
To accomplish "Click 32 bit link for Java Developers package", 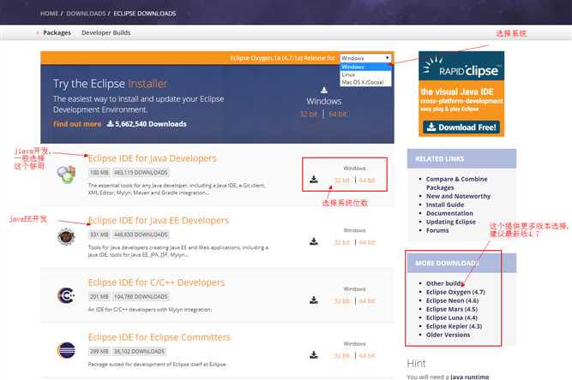I will (x=342, y=181).
